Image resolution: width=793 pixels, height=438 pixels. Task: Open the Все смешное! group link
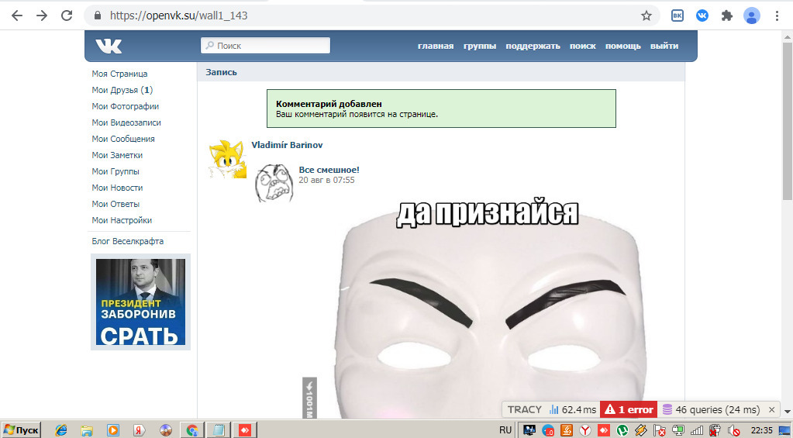coord(329,170)
